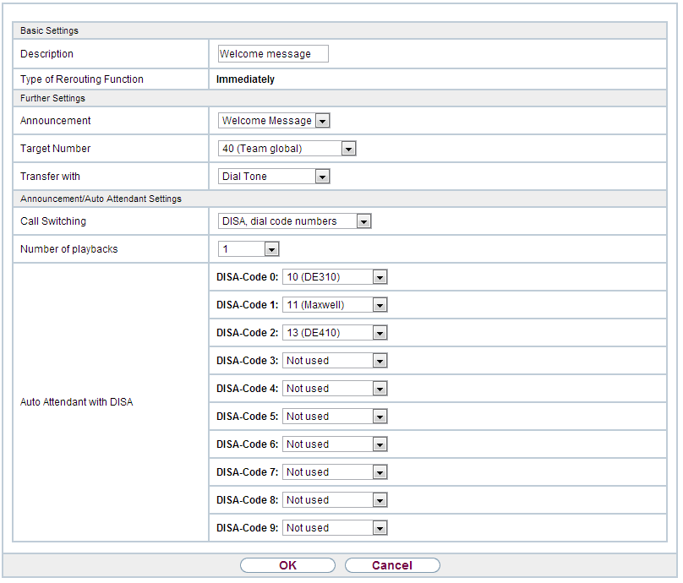The width and height of the screenshot is (683, 583).
Task: Open the DISA-Code 8 dropdown
Action: [335, 500]
